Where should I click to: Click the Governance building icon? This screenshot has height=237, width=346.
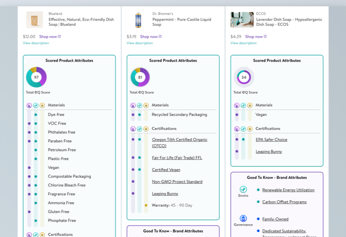tap(243, 219)
